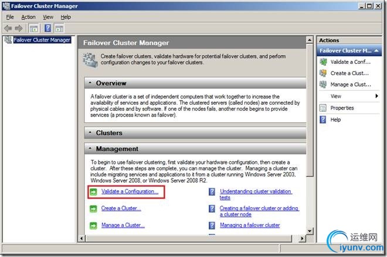
Task: Open Managing a failover cluster link
Action: pos(250,225)
